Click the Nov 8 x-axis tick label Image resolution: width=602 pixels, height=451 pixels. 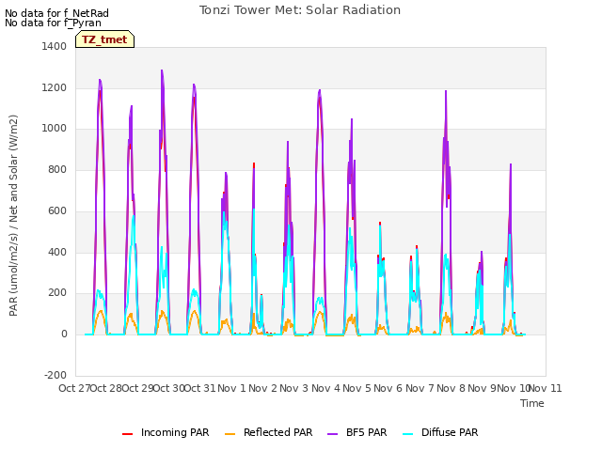point(451,388)
